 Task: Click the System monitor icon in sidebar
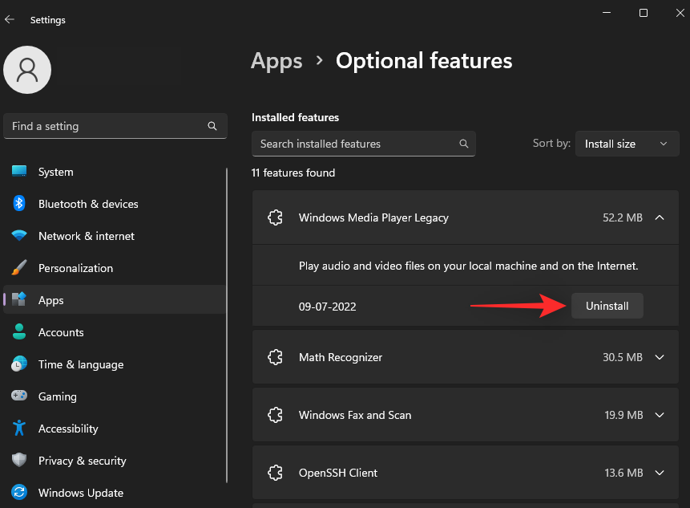[19, 172]
